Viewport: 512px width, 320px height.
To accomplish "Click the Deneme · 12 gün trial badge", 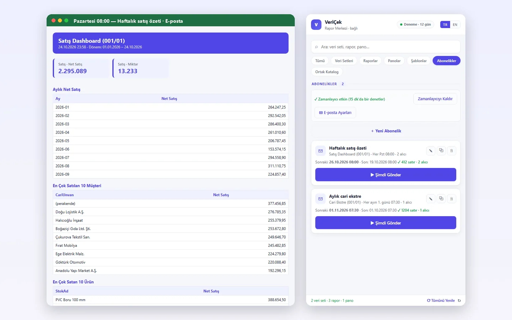I will point(416,25).
